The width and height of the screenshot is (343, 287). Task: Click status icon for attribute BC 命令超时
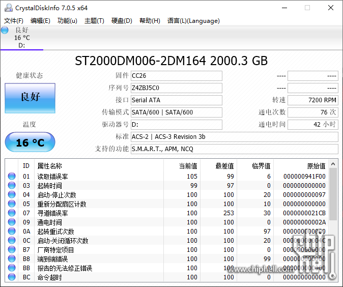click(x=12, y=277)
